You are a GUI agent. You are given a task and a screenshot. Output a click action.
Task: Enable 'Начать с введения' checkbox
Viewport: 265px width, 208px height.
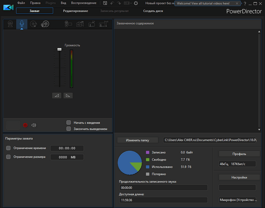[69, 122]
